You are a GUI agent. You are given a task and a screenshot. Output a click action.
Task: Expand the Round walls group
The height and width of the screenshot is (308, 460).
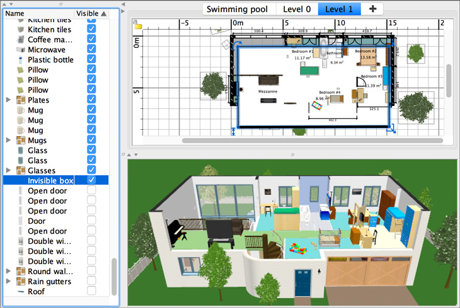tap(8, 271)
